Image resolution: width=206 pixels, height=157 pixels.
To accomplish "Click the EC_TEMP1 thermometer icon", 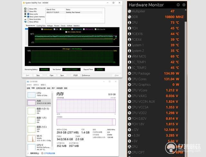I will [129, 62].
